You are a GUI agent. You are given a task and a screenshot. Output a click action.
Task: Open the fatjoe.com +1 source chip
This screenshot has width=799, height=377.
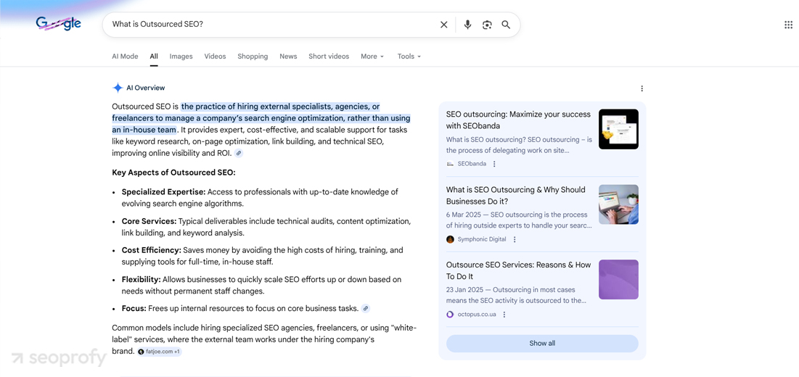click(160, 352)
